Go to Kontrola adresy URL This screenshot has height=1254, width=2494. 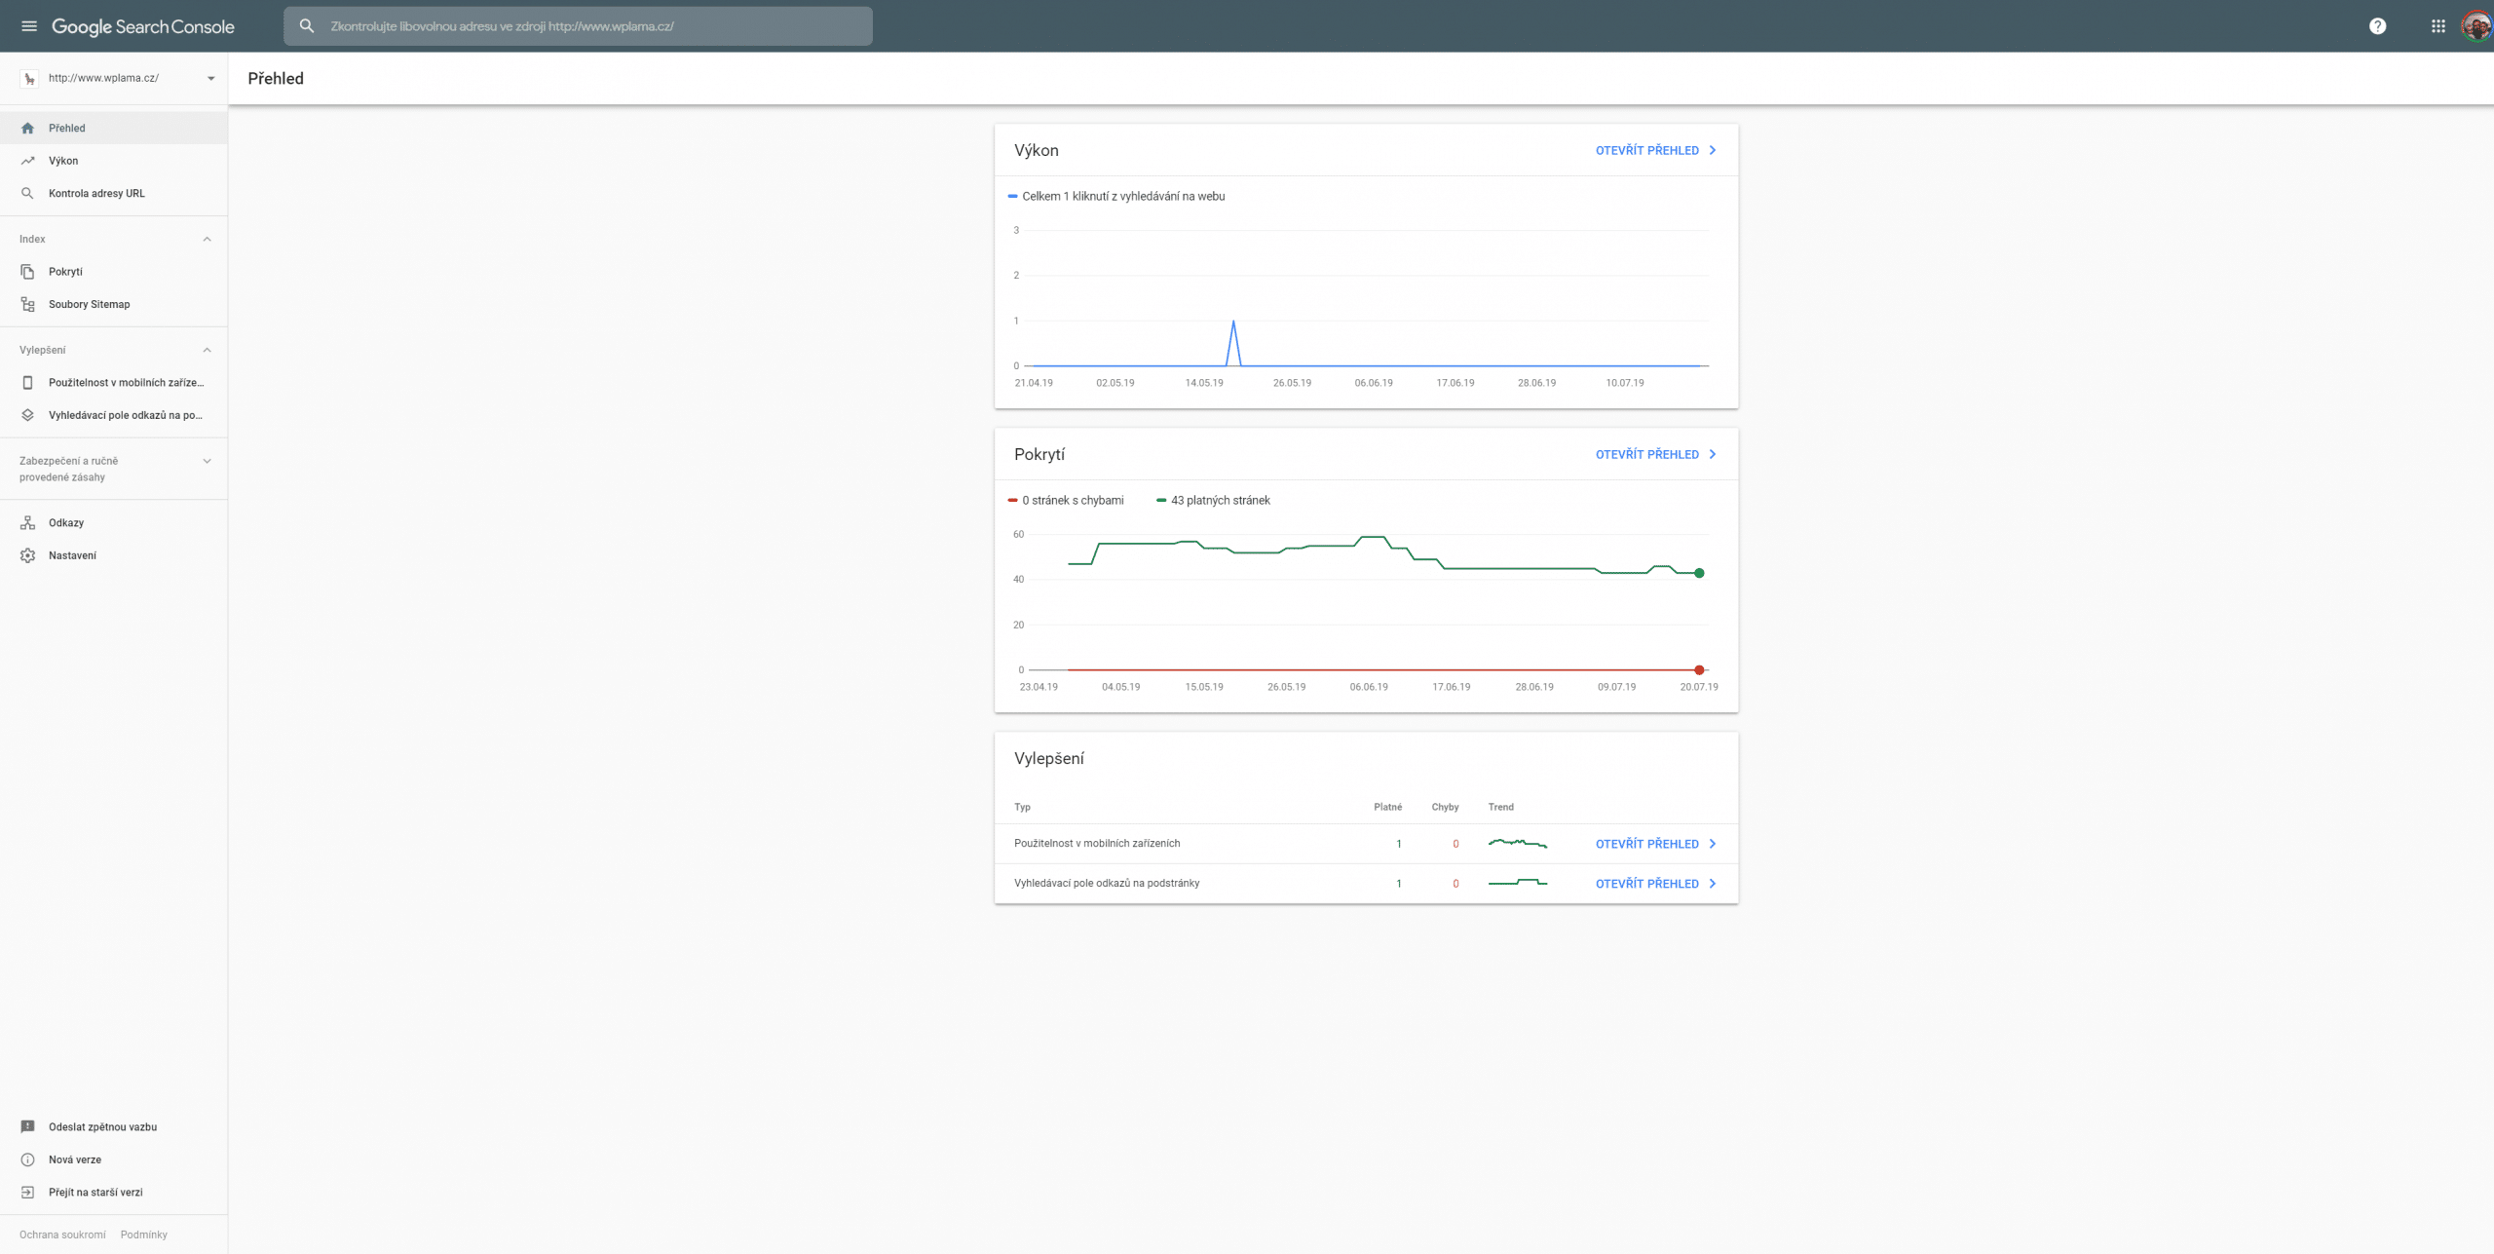(113, 193)
